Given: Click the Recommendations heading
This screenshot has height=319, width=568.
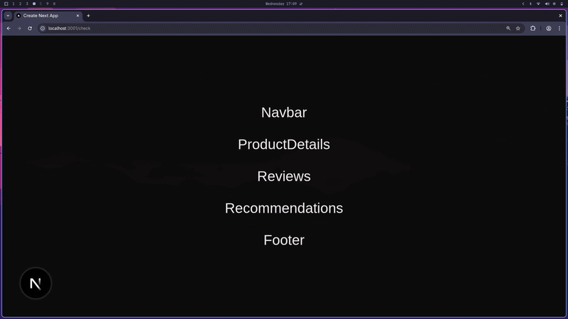Looking at the screenshot, I should coord(284,208).
